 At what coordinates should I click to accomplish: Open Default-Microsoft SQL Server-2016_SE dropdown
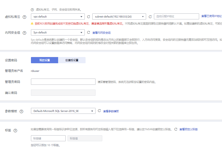tap(63, 111)
